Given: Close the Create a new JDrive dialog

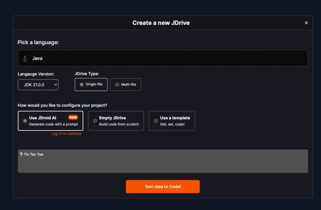Looking at the screenshot, I should tap(306, 23).
